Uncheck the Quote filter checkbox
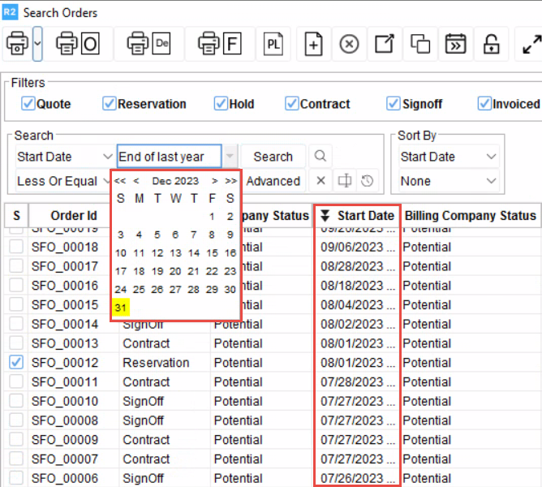This screenshot has height=487, width=542. [28, 104]
